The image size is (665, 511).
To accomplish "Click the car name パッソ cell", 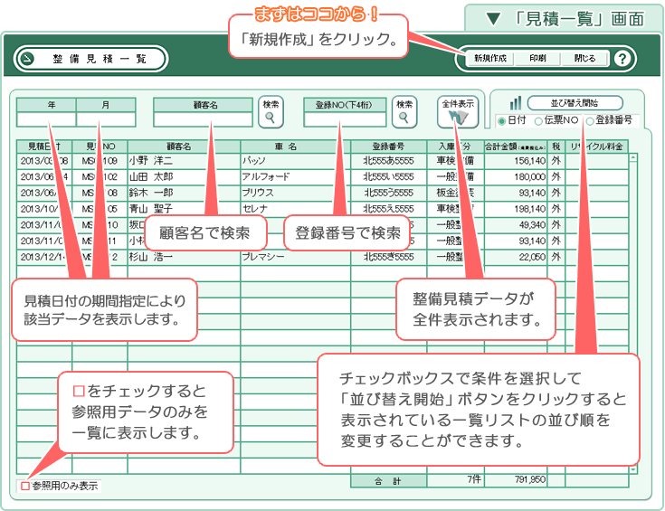I will 296,161.
